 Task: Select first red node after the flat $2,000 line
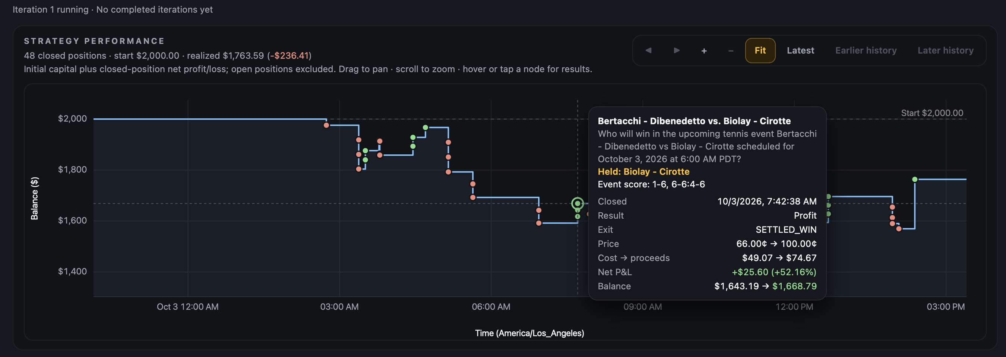pos(326,125)
